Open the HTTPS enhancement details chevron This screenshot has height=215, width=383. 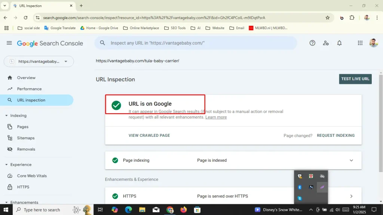[x=351, y=196]
